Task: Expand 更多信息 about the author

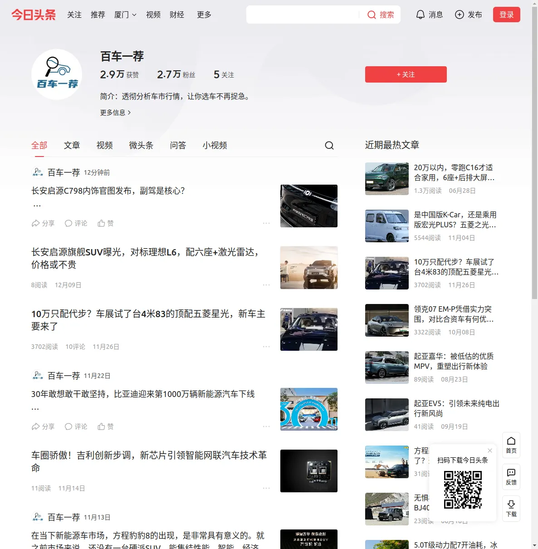Action: [116, 113]
